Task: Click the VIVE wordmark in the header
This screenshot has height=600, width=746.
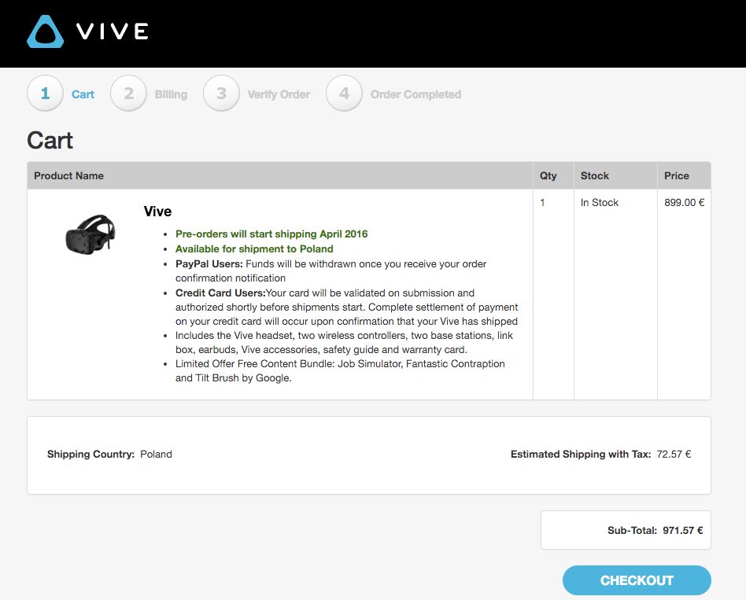Action: [113, 32]
